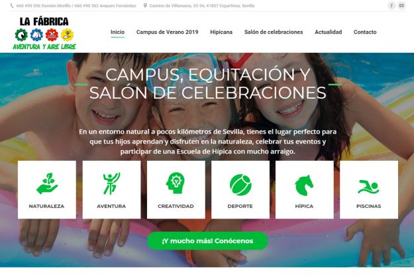Click the Piscinas swimmer icon
The image size is (414, 276).
368,187
